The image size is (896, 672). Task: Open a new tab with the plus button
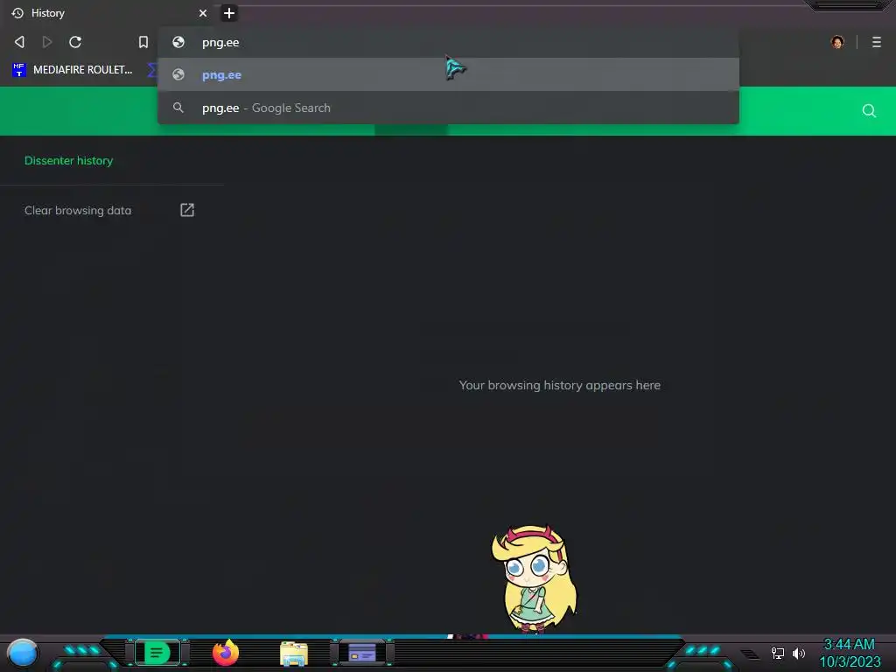228,12
